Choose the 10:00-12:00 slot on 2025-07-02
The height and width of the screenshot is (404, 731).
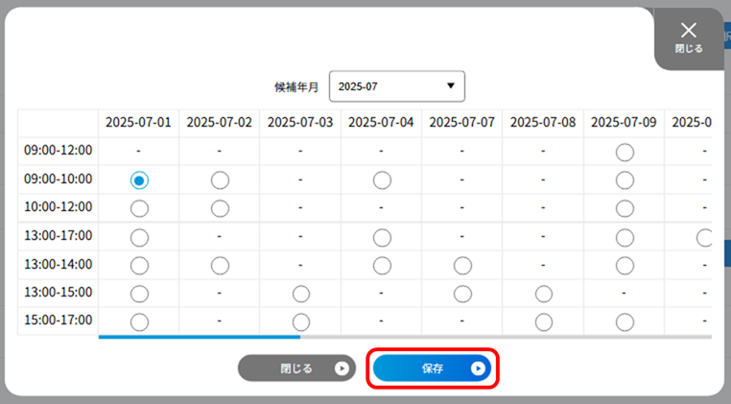pos(220,208)
